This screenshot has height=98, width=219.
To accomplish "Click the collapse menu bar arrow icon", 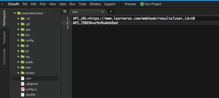I will click(x=2, y=4).
